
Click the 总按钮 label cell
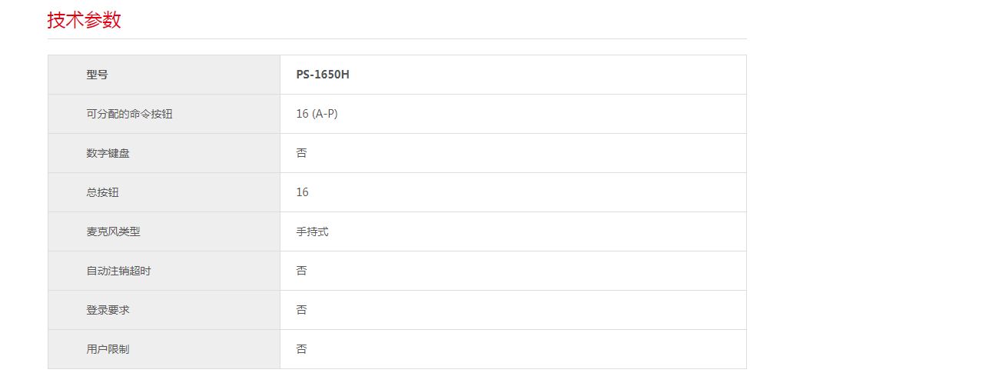click(103, 192)
